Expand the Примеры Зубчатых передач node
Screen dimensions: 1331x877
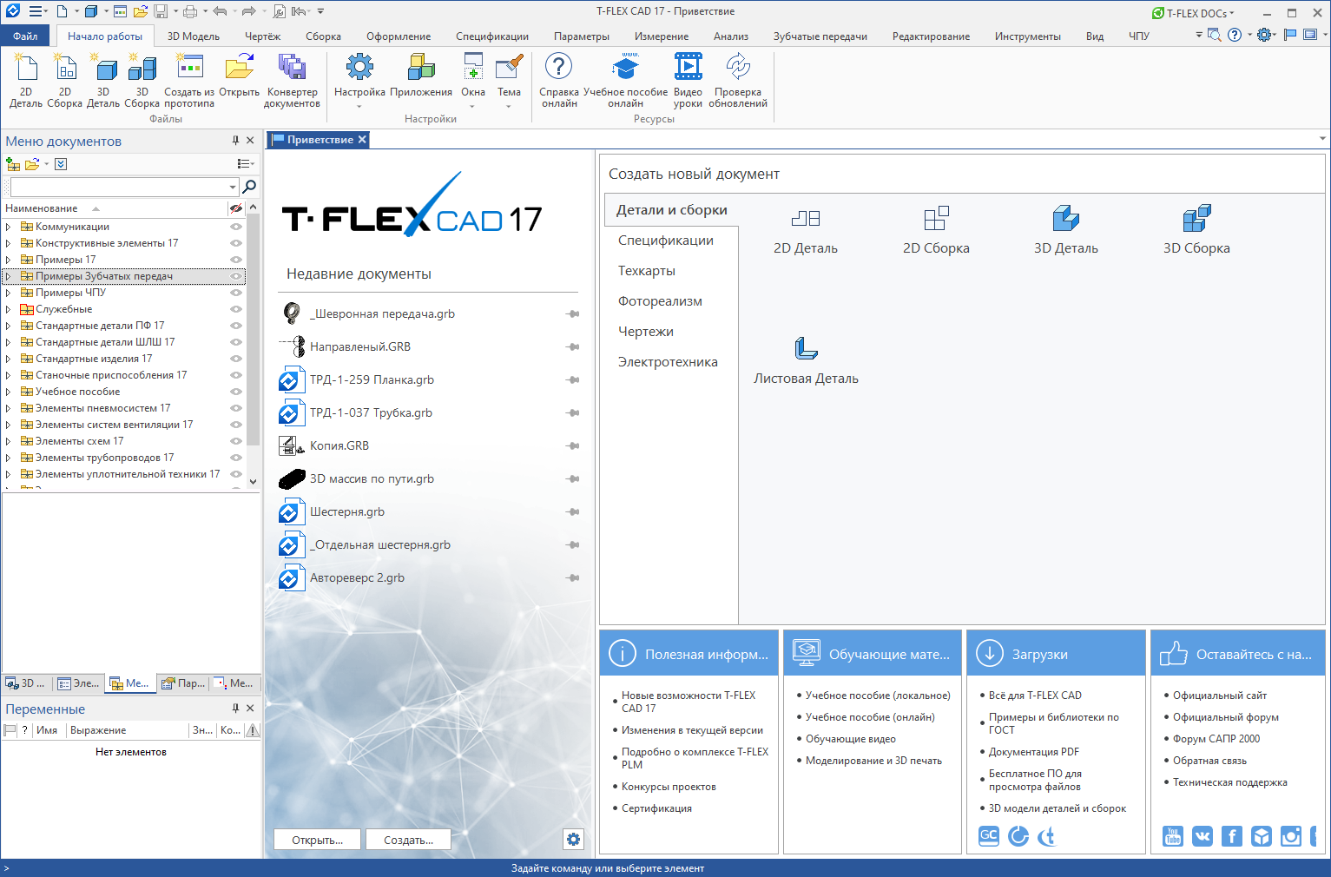coord(9,276)
